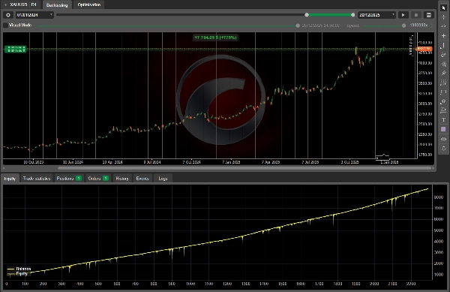
Task: Select the Text tool icon
Action: 443,120
